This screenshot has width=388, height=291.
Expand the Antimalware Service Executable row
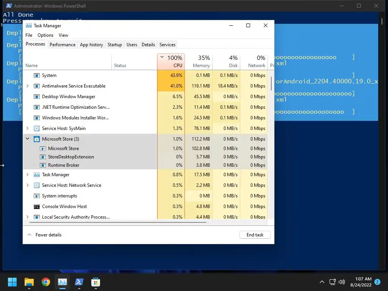27,86
